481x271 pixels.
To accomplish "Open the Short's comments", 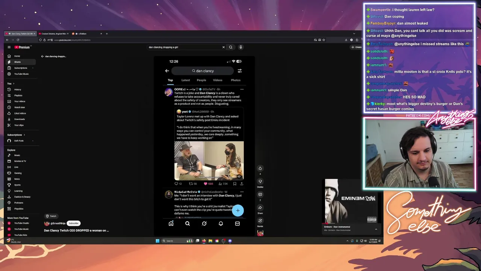I will coord(260,195).
